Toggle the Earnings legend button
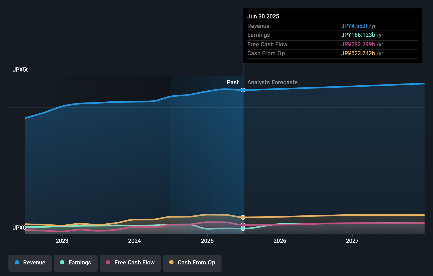This screenshot has width=433, height=276. click(76, 263)
